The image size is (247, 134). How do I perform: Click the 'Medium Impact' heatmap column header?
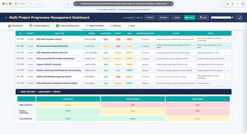click(x=133, y=99)
